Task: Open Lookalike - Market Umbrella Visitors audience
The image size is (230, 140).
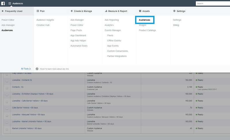Action: (32, 121)
